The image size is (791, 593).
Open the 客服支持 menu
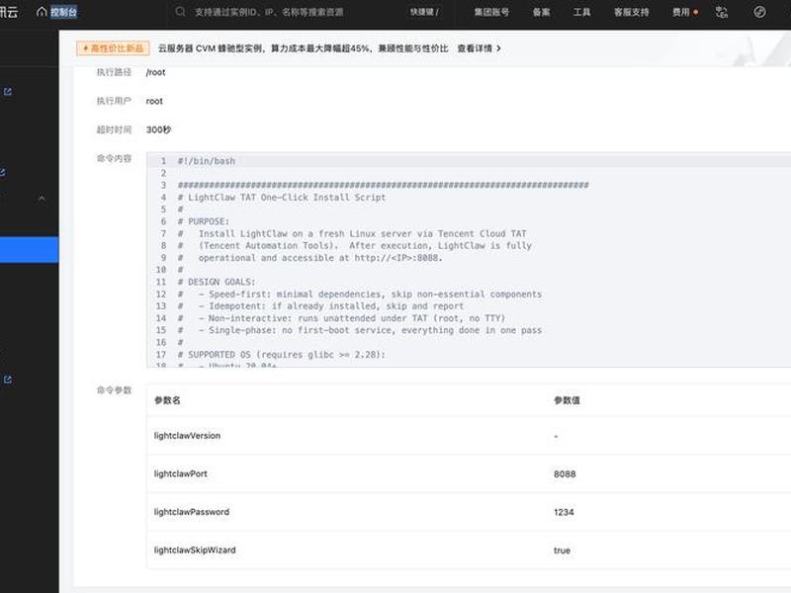click(x=631, y=12)
